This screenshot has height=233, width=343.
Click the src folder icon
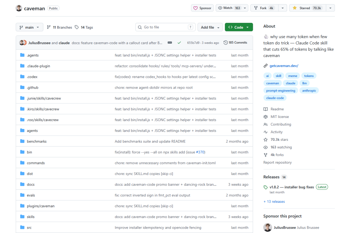coord(22,227)
